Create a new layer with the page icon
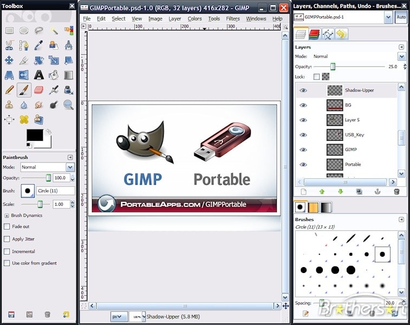Viewport: 410px width, 325px height. coord(304,192)
